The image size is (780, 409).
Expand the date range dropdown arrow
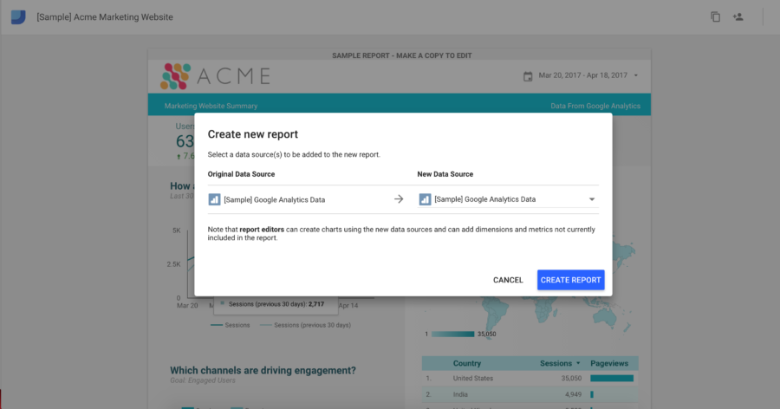pyautogui.click(x=636, y=75)
